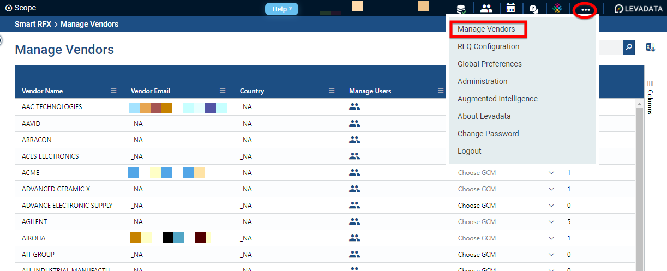Viewport: 667px width, 271px height.
Task: Click the Help? button
Action: pos(281,9)
